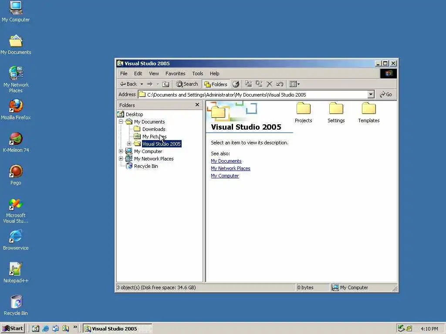
Task: Go up one folder level
Action: [x=166, y=84]
